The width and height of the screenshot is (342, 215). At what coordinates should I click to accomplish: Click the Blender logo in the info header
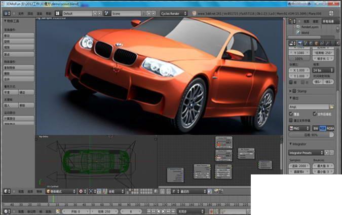coord(194,13)
